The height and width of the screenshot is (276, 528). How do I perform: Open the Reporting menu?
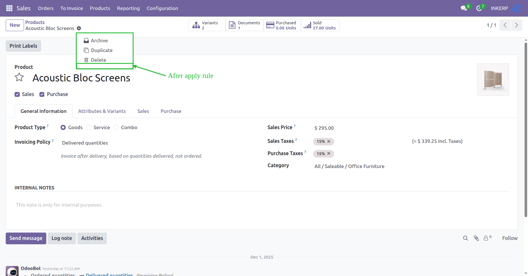(128, 8)
